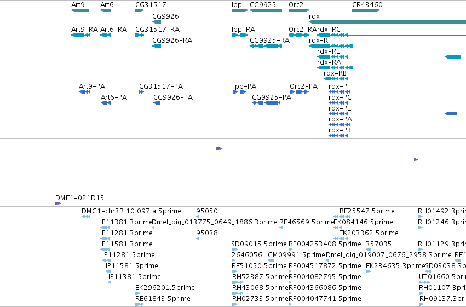
Task: Select EST IP11581.3prime
Action: pos(105,250)
